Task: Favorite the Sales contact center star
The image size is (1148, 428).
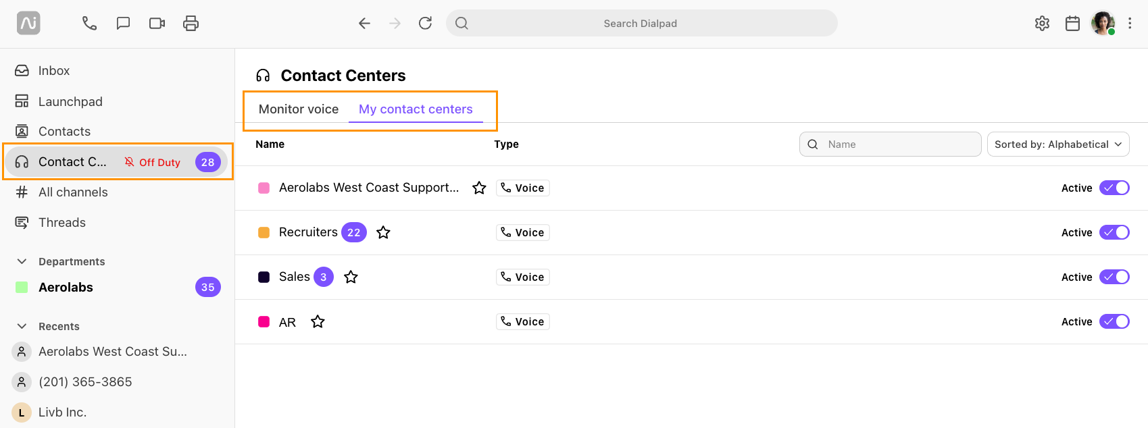Action: point(351,277)
